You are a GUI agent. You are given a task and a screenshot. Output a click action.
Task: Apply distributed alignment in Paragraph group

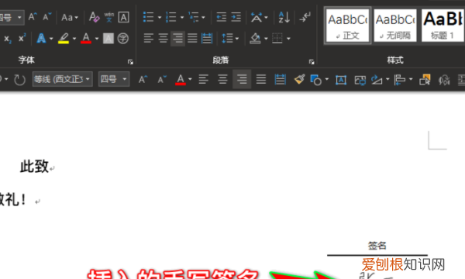(207, 39)
